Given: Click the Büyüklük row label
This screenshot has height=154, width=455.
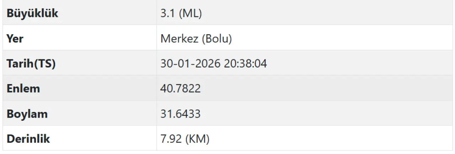Looking at the screenshot, I should point(32,14).
